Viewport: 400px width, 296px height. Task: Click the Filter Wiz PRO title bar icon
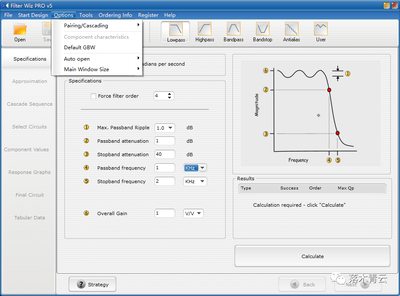[x=5, y=5]
